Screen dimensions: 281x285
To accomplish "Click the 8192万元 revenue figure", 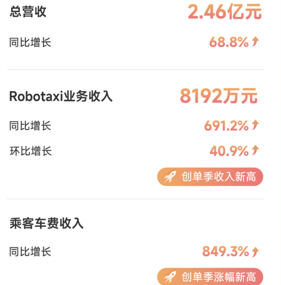I will 219,96.
